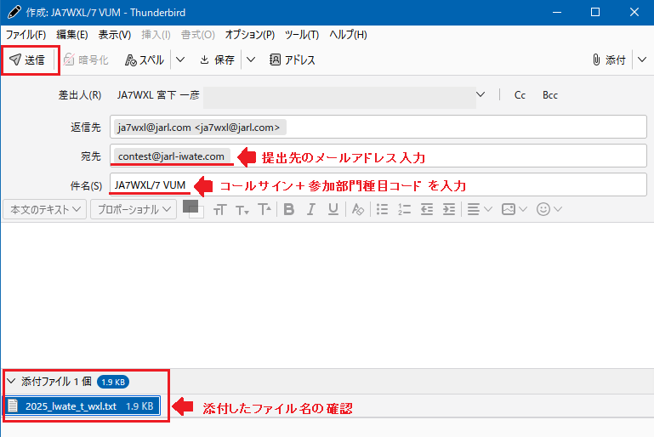Click the Send (送信) button
The width and height of the screenshot is (654, 437).
click(29, 60)
